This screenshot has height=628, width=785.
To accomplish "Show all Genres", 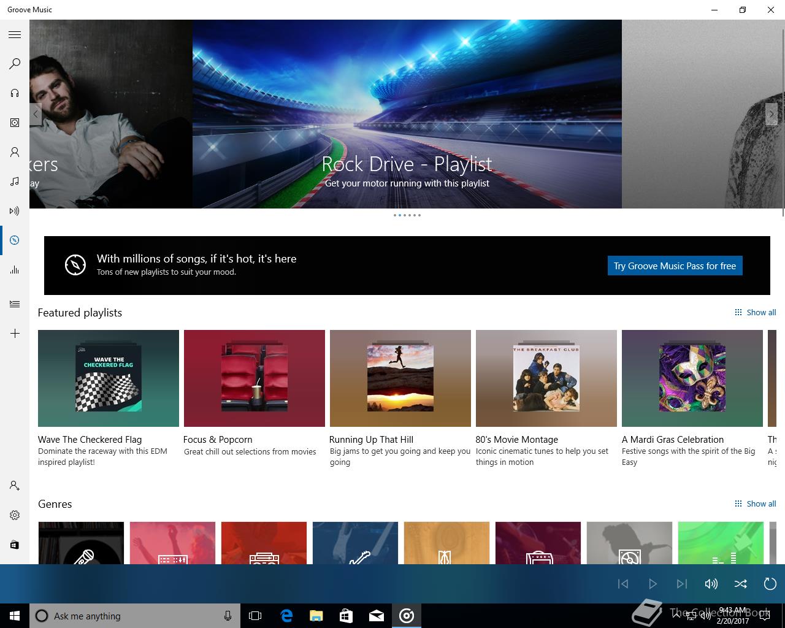I will pos(756,504).
